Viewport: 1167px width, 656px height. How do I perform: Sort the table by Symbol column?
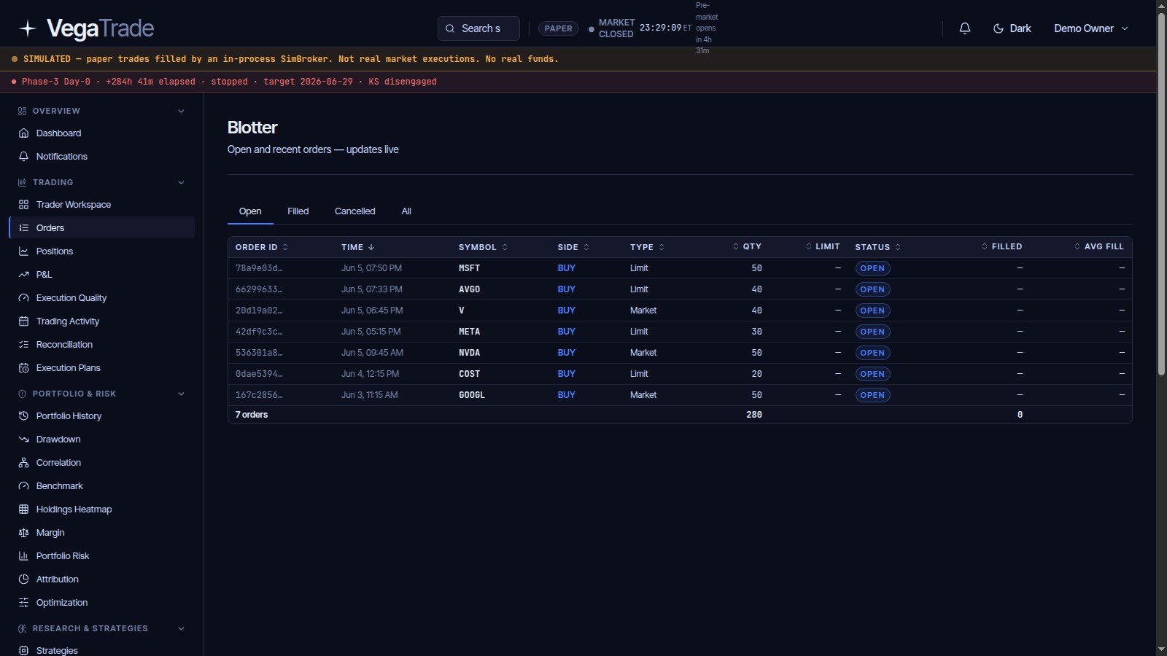point(483,247)
